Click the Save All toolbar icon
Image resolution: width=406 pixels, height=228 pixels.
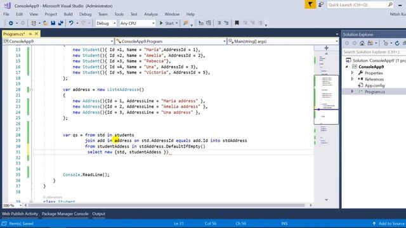coord(61,23)
